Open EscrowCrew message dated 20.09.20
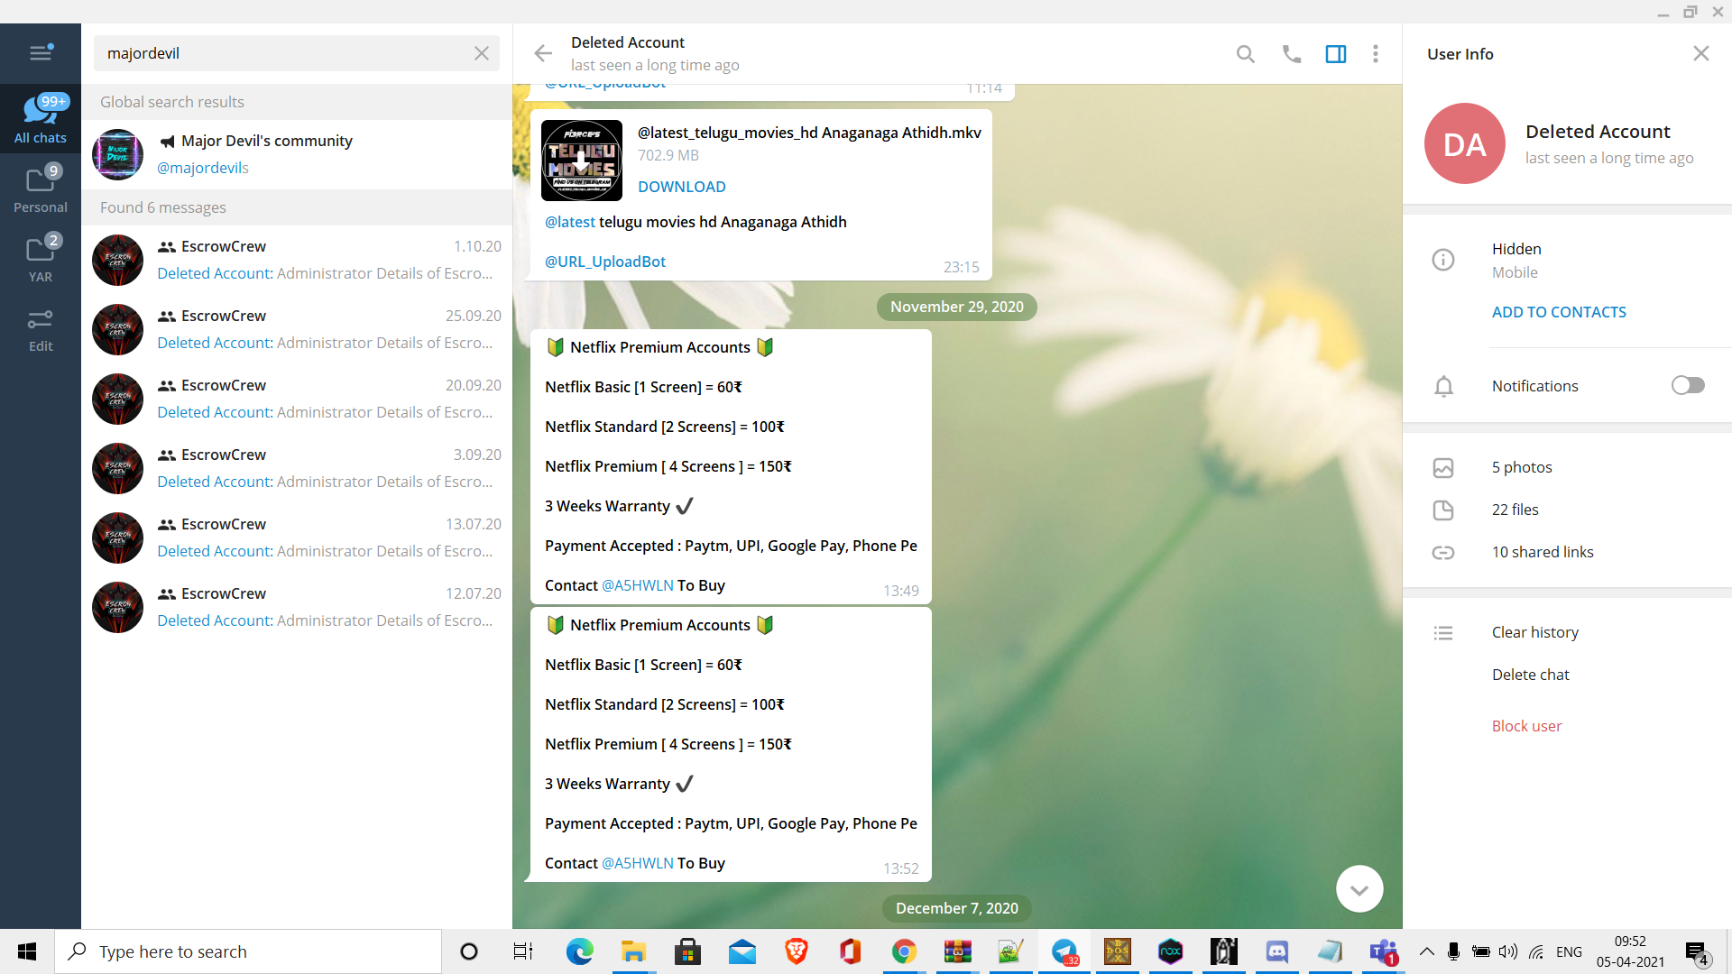The image size is (1732, 974). [297, 399]
